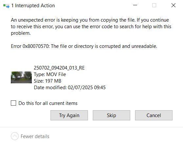This screenshot has height=143, width=183.
Task: Click the file copy icon in the title bar
Action: click(x=6, y=6)
